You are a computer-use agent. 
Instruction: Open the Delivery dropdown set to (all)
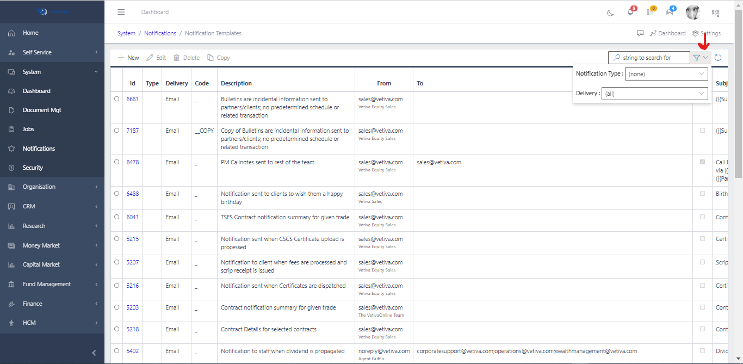tap(654, 93)
